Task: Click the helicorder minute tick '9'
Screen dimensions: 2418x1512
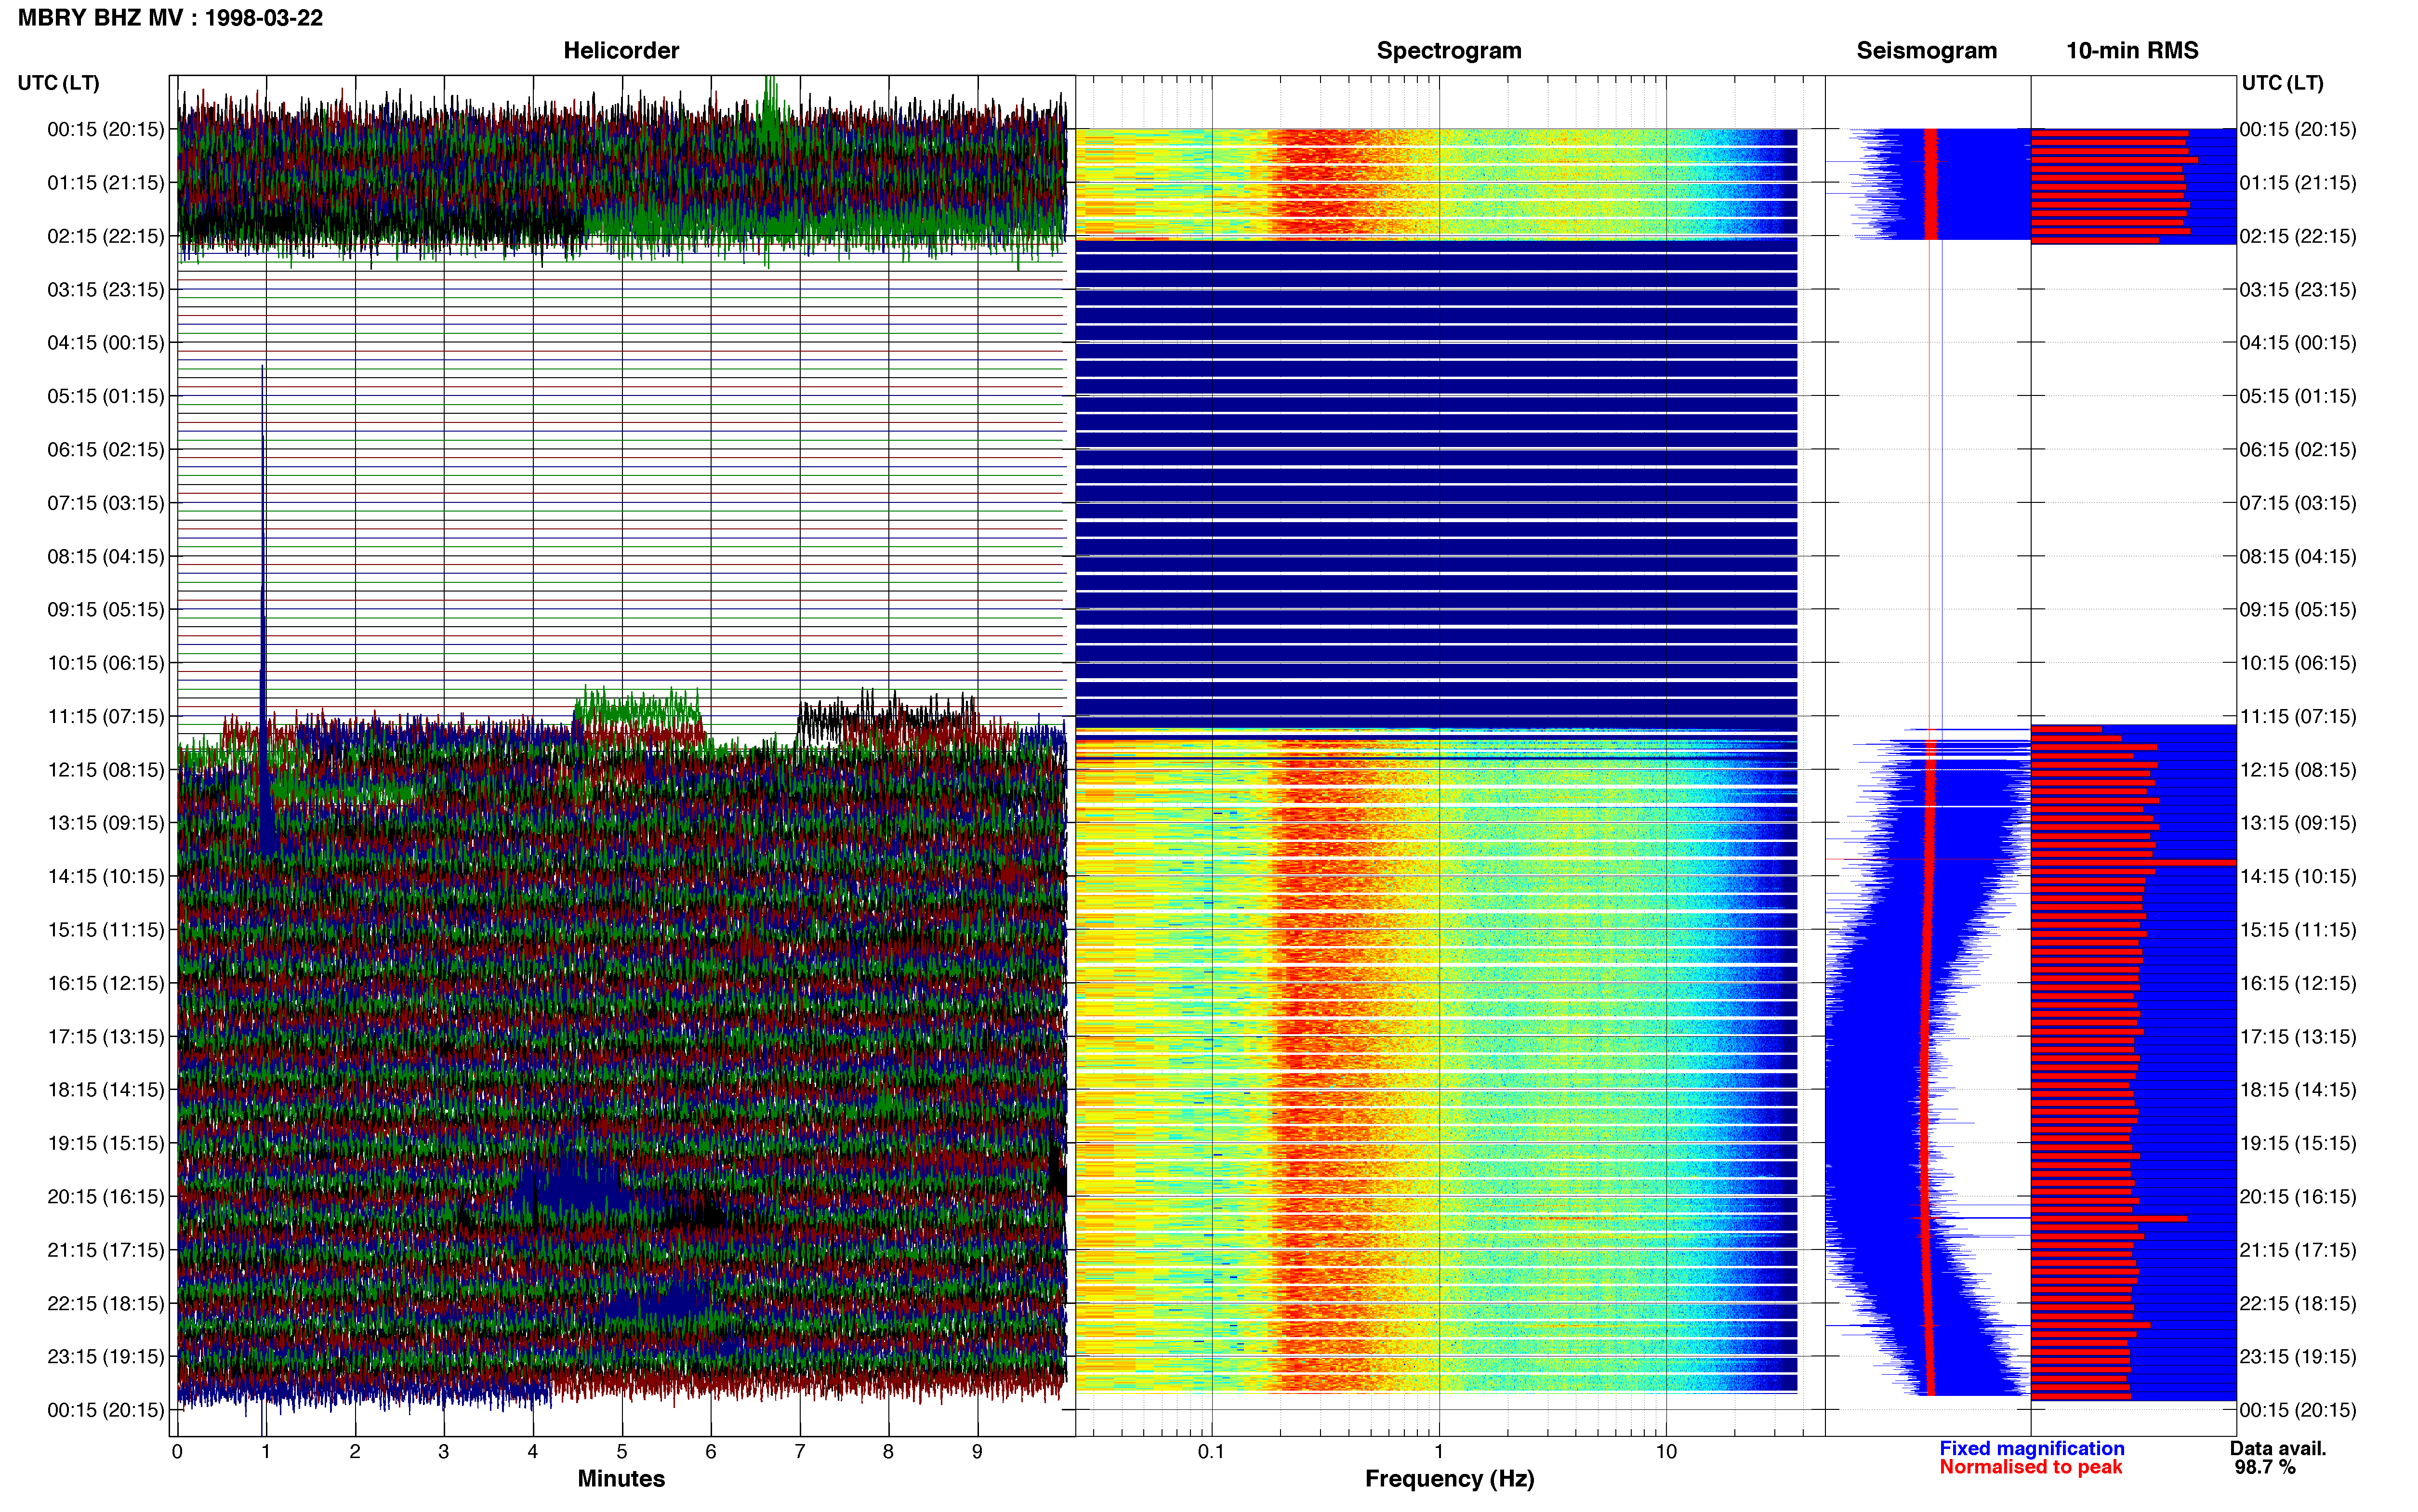Action: point(977,1452)
